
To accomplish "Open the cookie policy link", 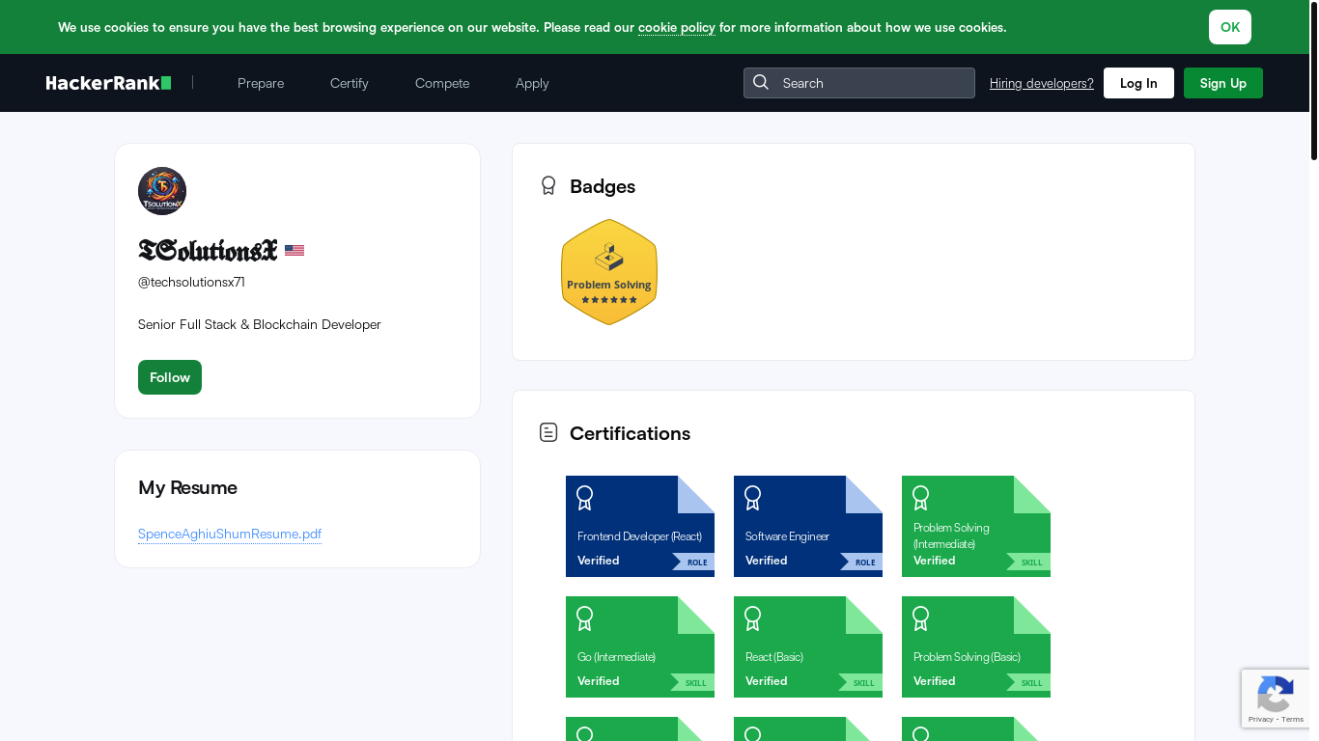I will 677,27.
